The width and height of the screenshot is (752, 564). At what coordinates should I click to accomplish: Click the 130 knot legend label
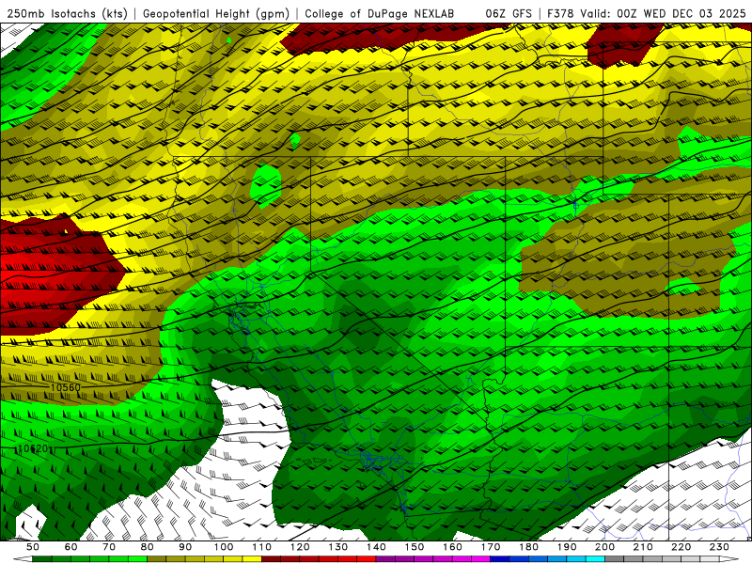point(338,547)
